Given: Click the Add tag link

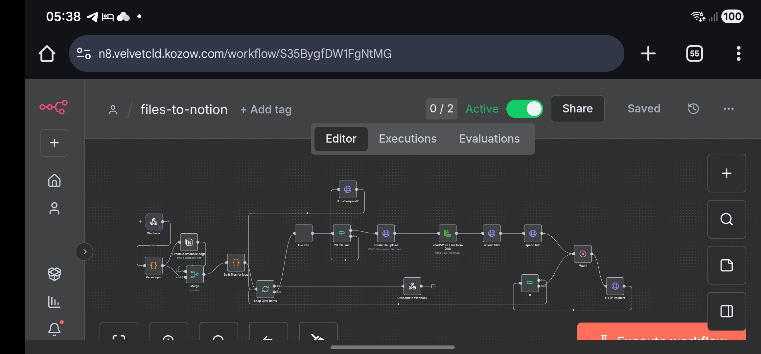Looking at the screenshot, I should 266,109.
